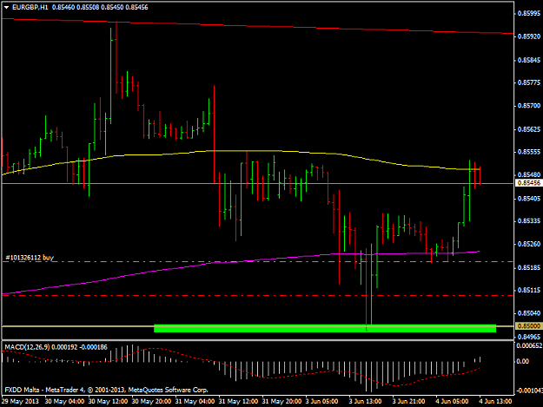The height and width of the screenshot is (407, 543).
Task: Click the 29 May 2013 time label
Action: 20,402
